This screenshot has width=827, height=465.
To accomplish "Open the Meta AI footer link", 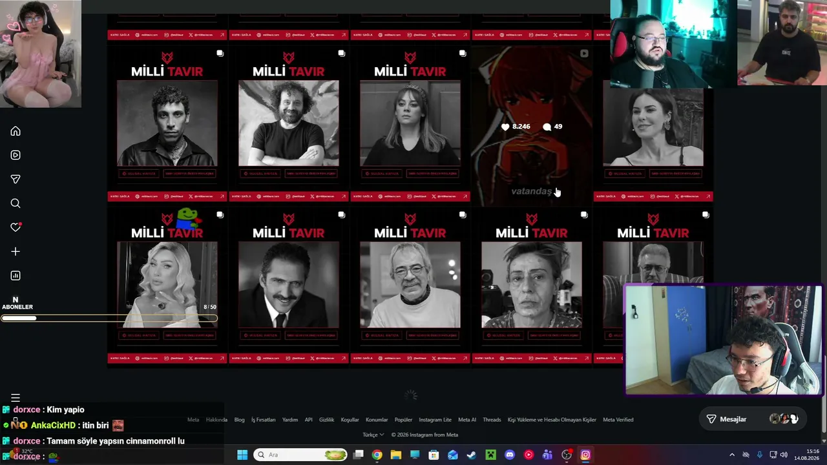I will (x=467, y=420).
